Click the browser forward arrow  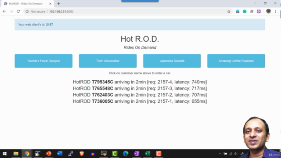(x=11, y=11)
